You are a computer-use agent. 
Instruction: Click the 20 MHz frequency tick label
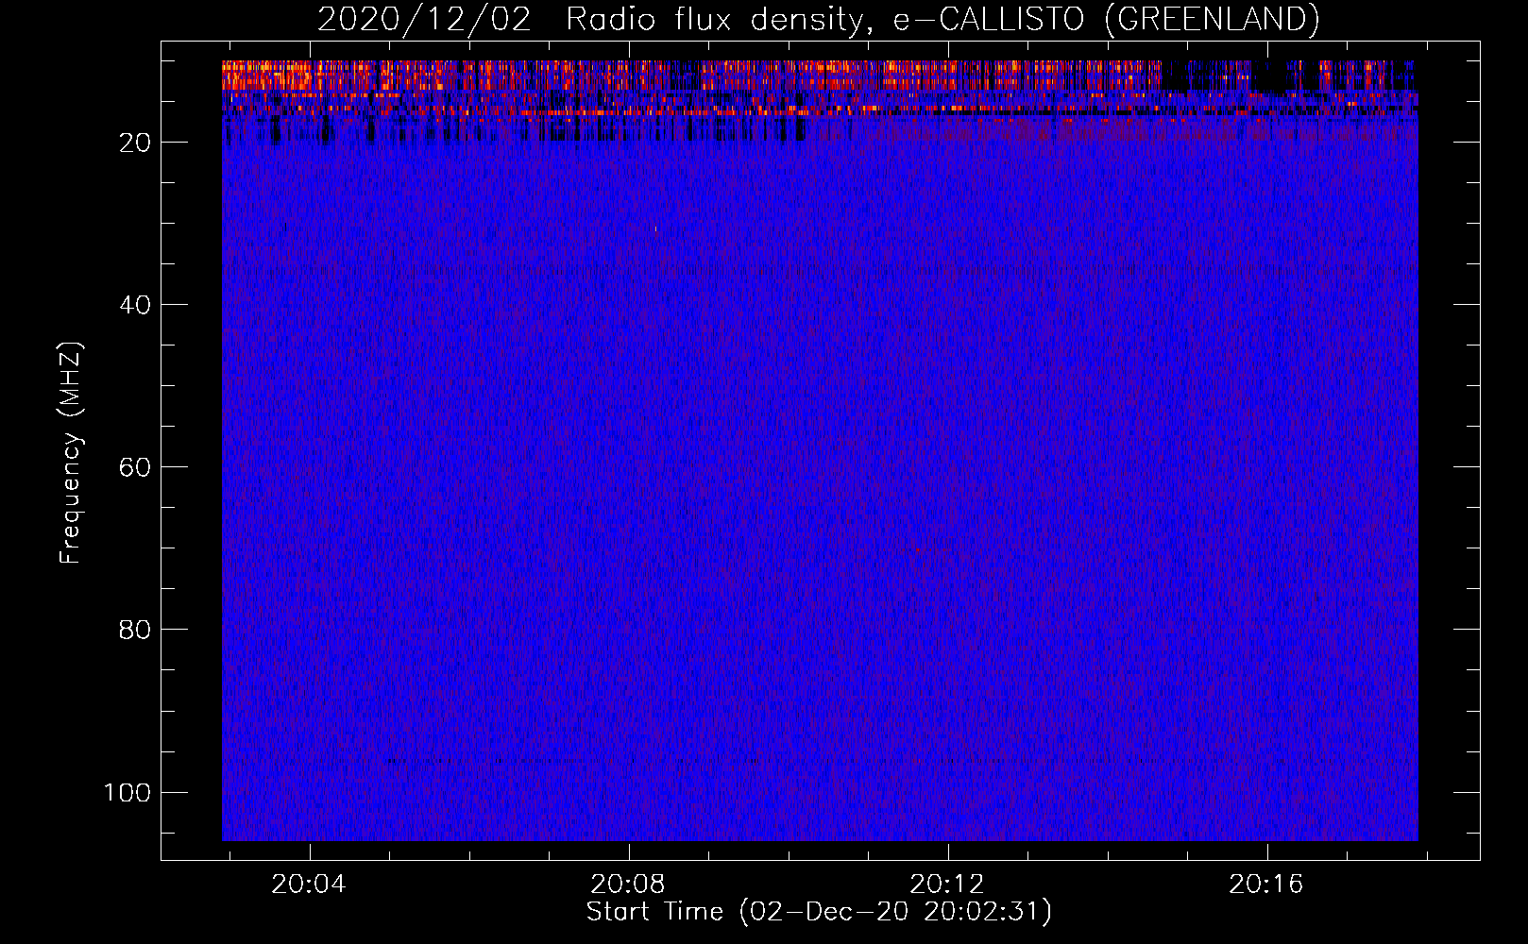135,143
